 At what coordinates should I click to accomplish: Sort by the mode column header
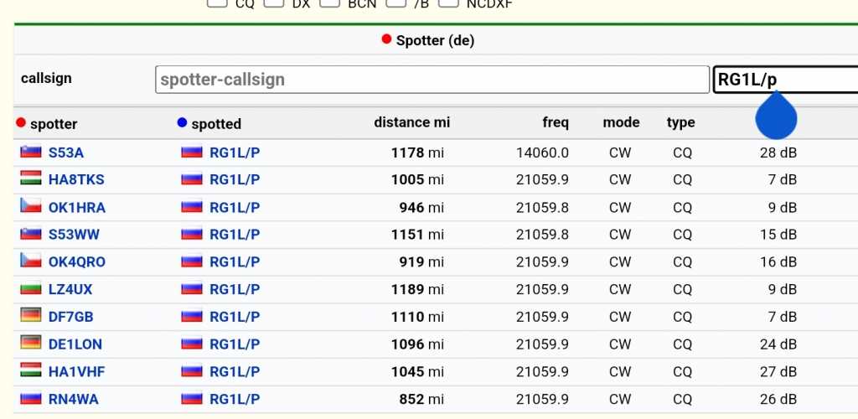(x=621, y=122)
